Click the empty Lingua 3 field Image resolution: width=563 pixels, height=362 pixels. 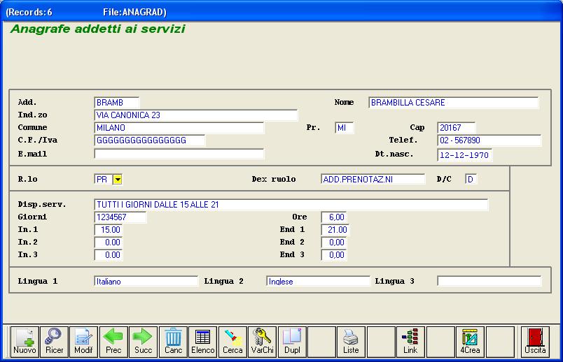489,281
